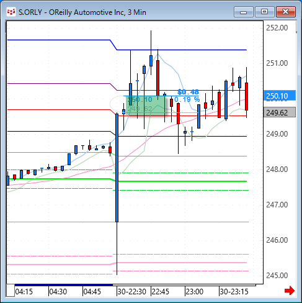302x303 pixels.
Task: Click the 04:45 time axis label
Action: pyautogui.click(x=92, y=292)
